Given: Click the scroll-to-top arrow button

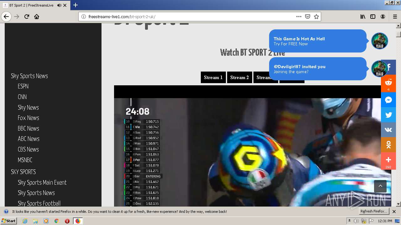Looking at the screenshot, I should [x=380, y=186].
